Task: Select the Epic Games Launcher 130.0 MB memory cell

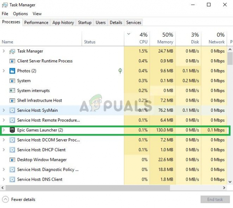Action: coord(163,130)
